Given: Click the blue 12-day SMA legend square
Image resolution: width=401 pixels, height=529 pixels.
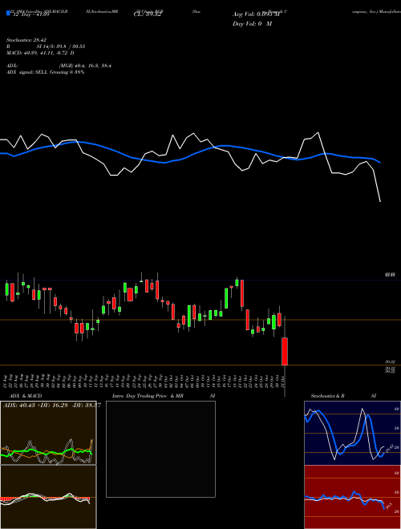Looking at the screenshot, I should [8, 13].
